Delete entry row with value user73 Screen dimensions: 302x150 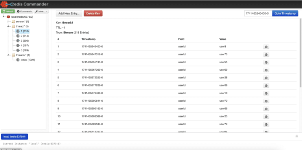pos(266,55)
